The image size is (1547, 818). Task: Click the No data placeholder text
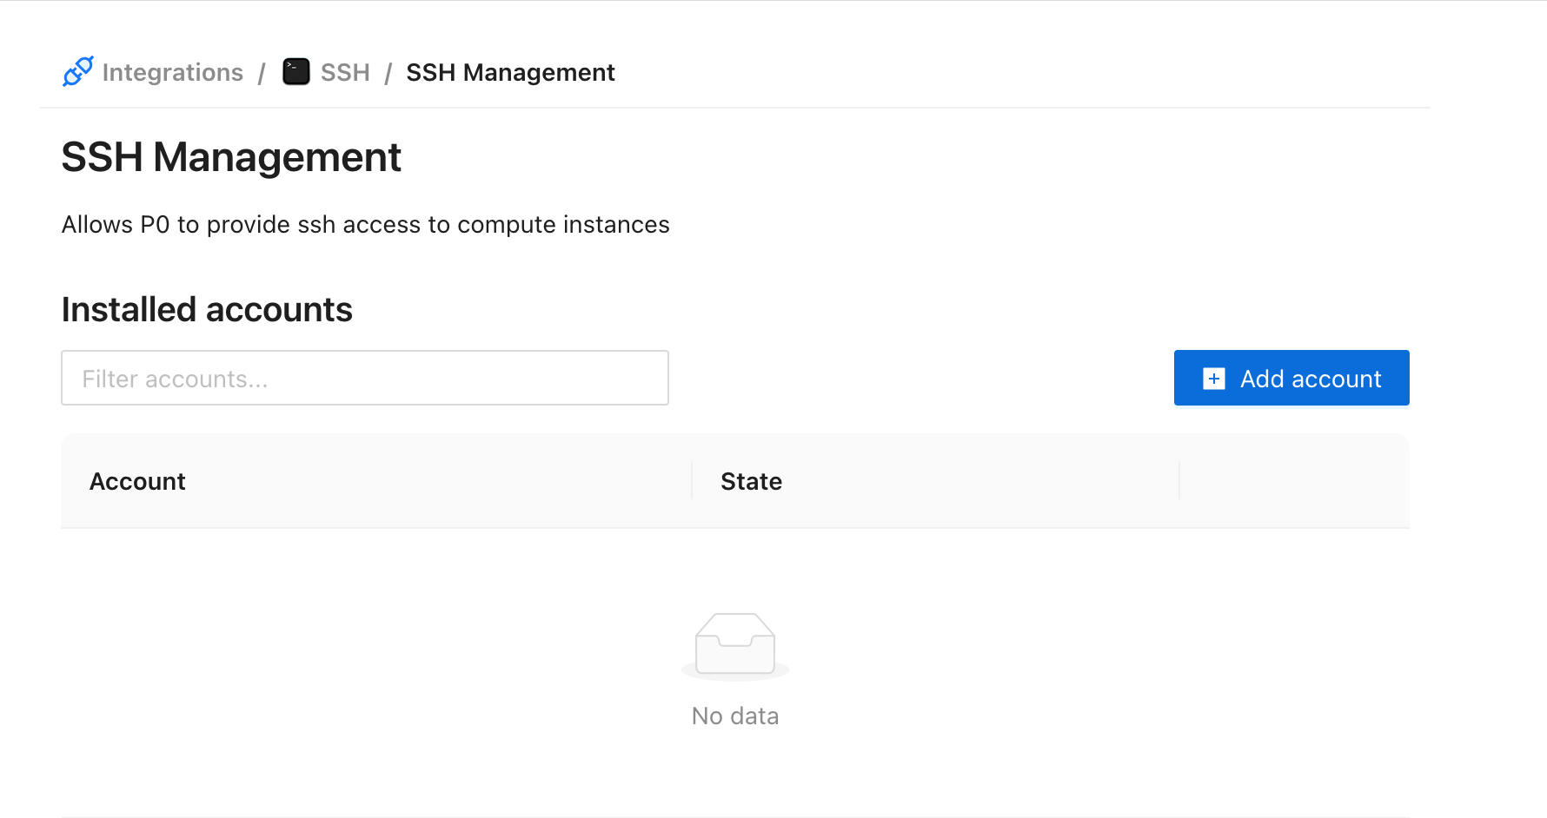[x=735, y=716]
